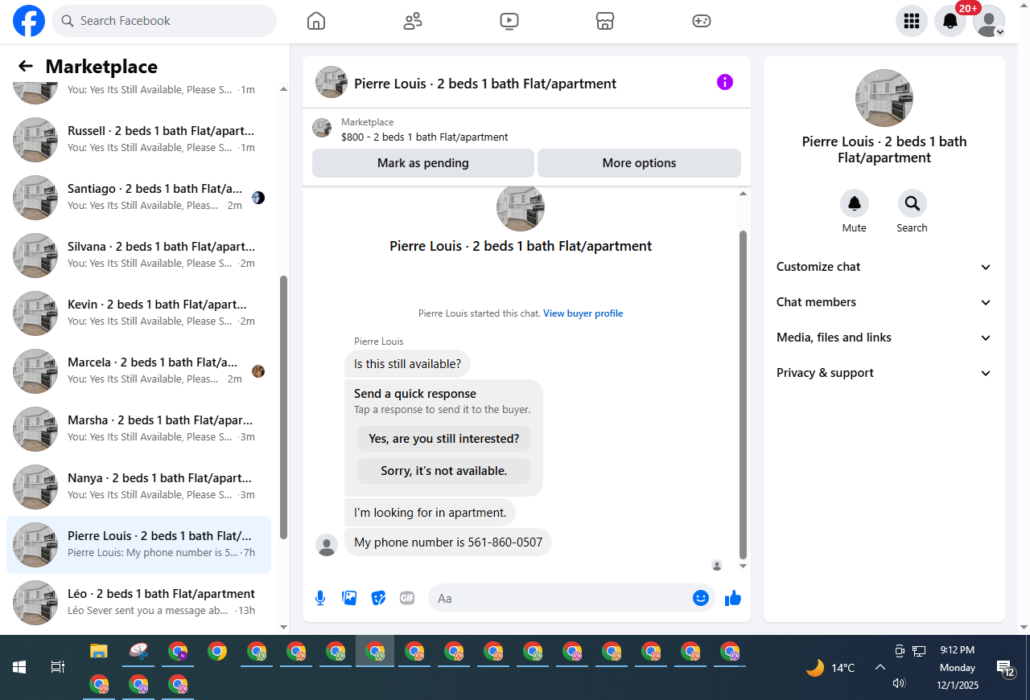
Task: Open the Russell conversation
Action: (x=138, y=140)
